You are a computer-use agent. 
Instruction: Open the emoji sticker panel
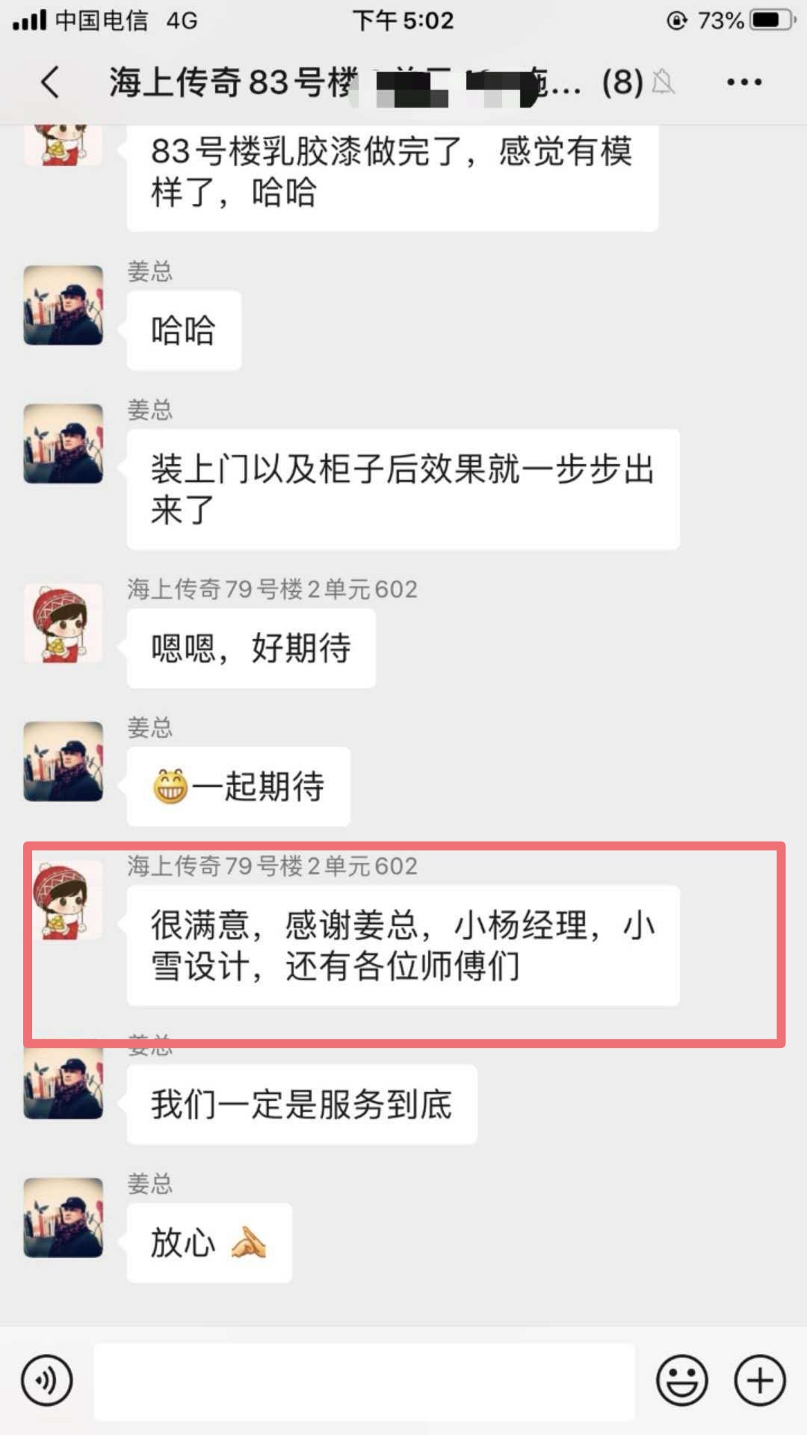coord(682,1380)
